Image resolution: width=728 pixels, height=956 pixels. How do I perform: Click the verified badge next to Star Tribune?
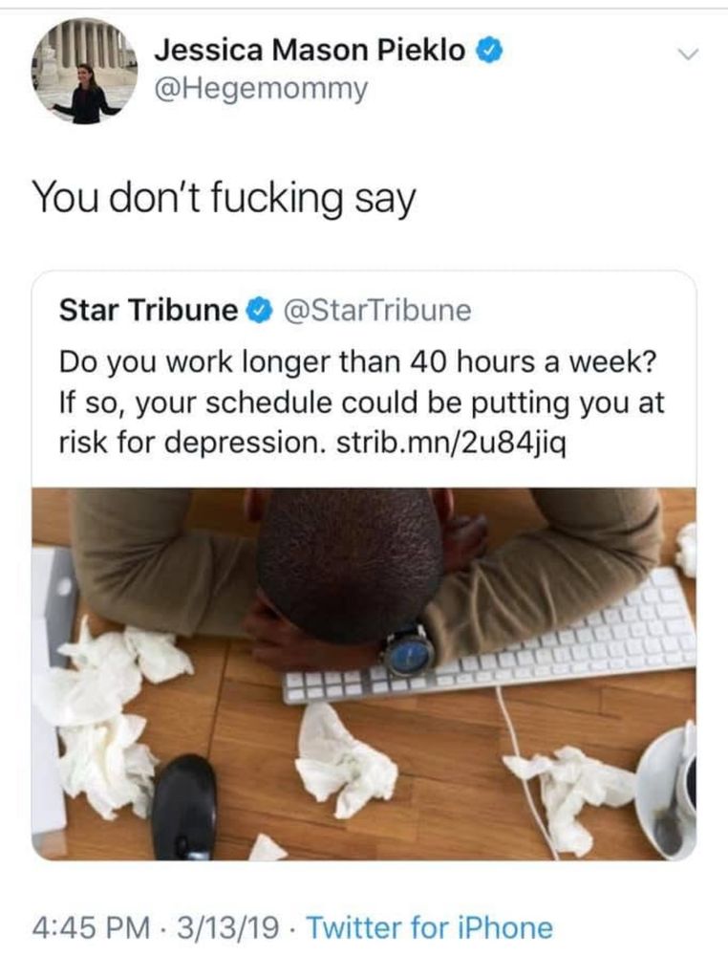click(x=258, y=311)
